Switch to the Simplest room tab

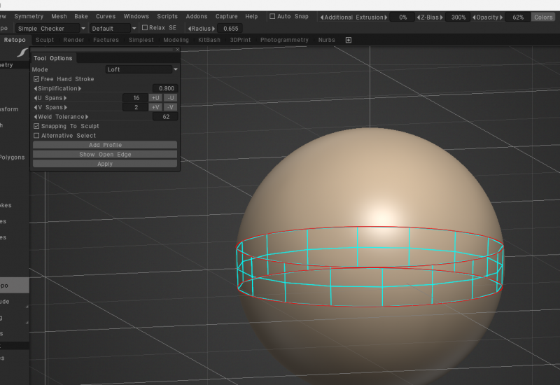(141, 40)
